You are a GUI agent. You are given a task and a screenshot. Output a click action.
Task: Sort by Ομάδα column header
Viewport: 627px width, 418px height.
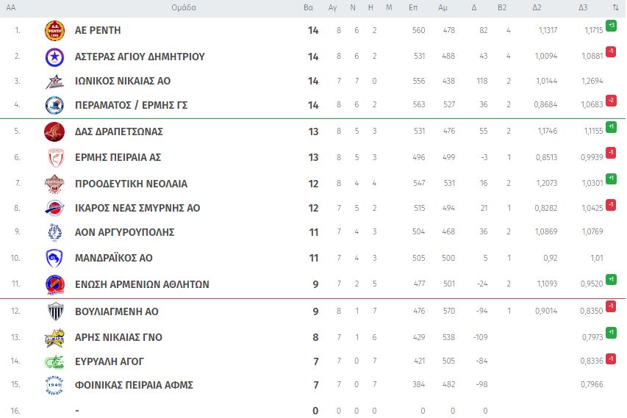183,7
